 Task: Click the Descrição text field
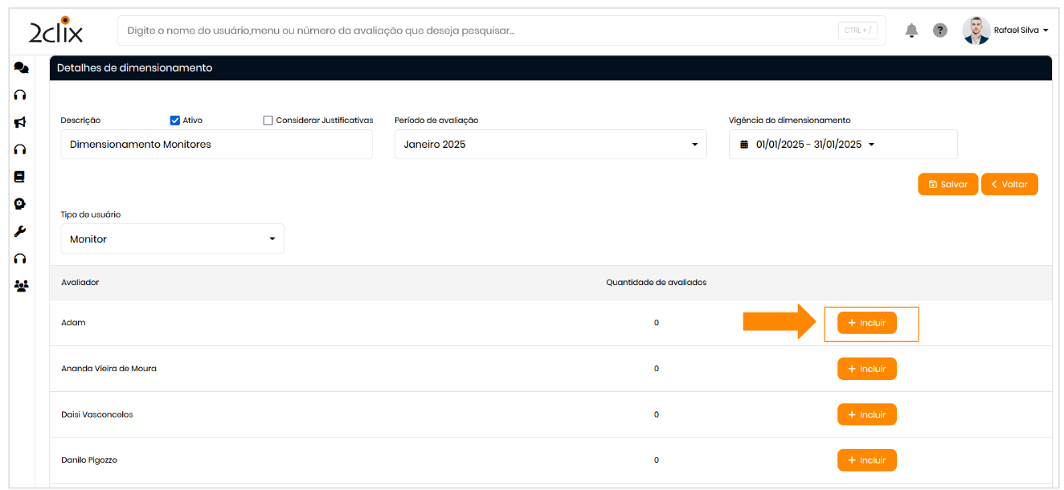tap(216, 145)
